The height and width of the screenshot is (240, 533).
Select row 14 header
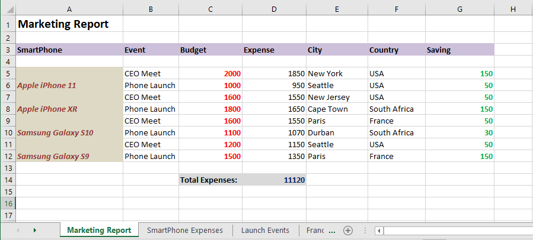click(8, 180)
